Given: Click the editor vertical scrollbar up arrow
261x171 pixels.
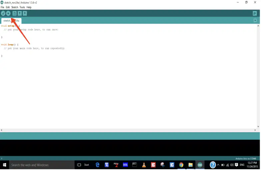Looking at the screenshot, I should click(x=258, y=26).
